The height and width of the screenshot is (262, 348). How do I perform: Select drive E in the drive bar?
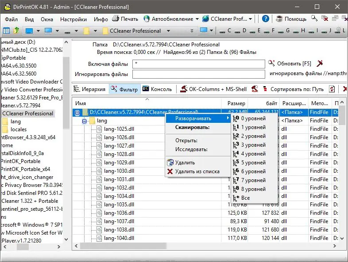255,30
